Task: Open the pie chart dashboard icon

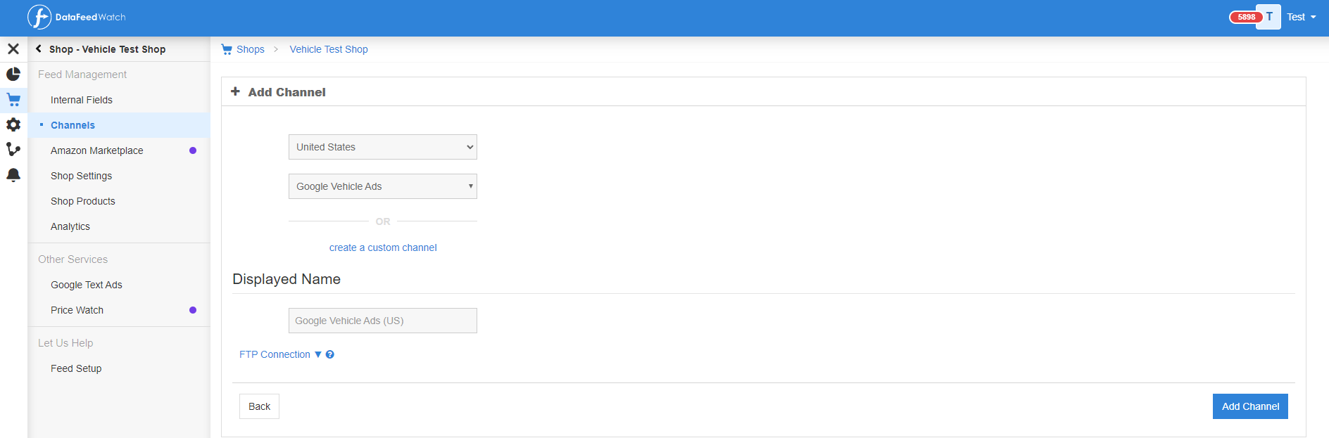Action: coord(13,74)
